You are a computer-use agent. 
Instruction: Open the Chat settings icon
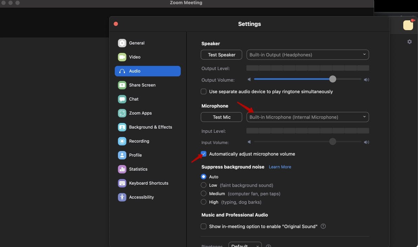click(122, 99)
